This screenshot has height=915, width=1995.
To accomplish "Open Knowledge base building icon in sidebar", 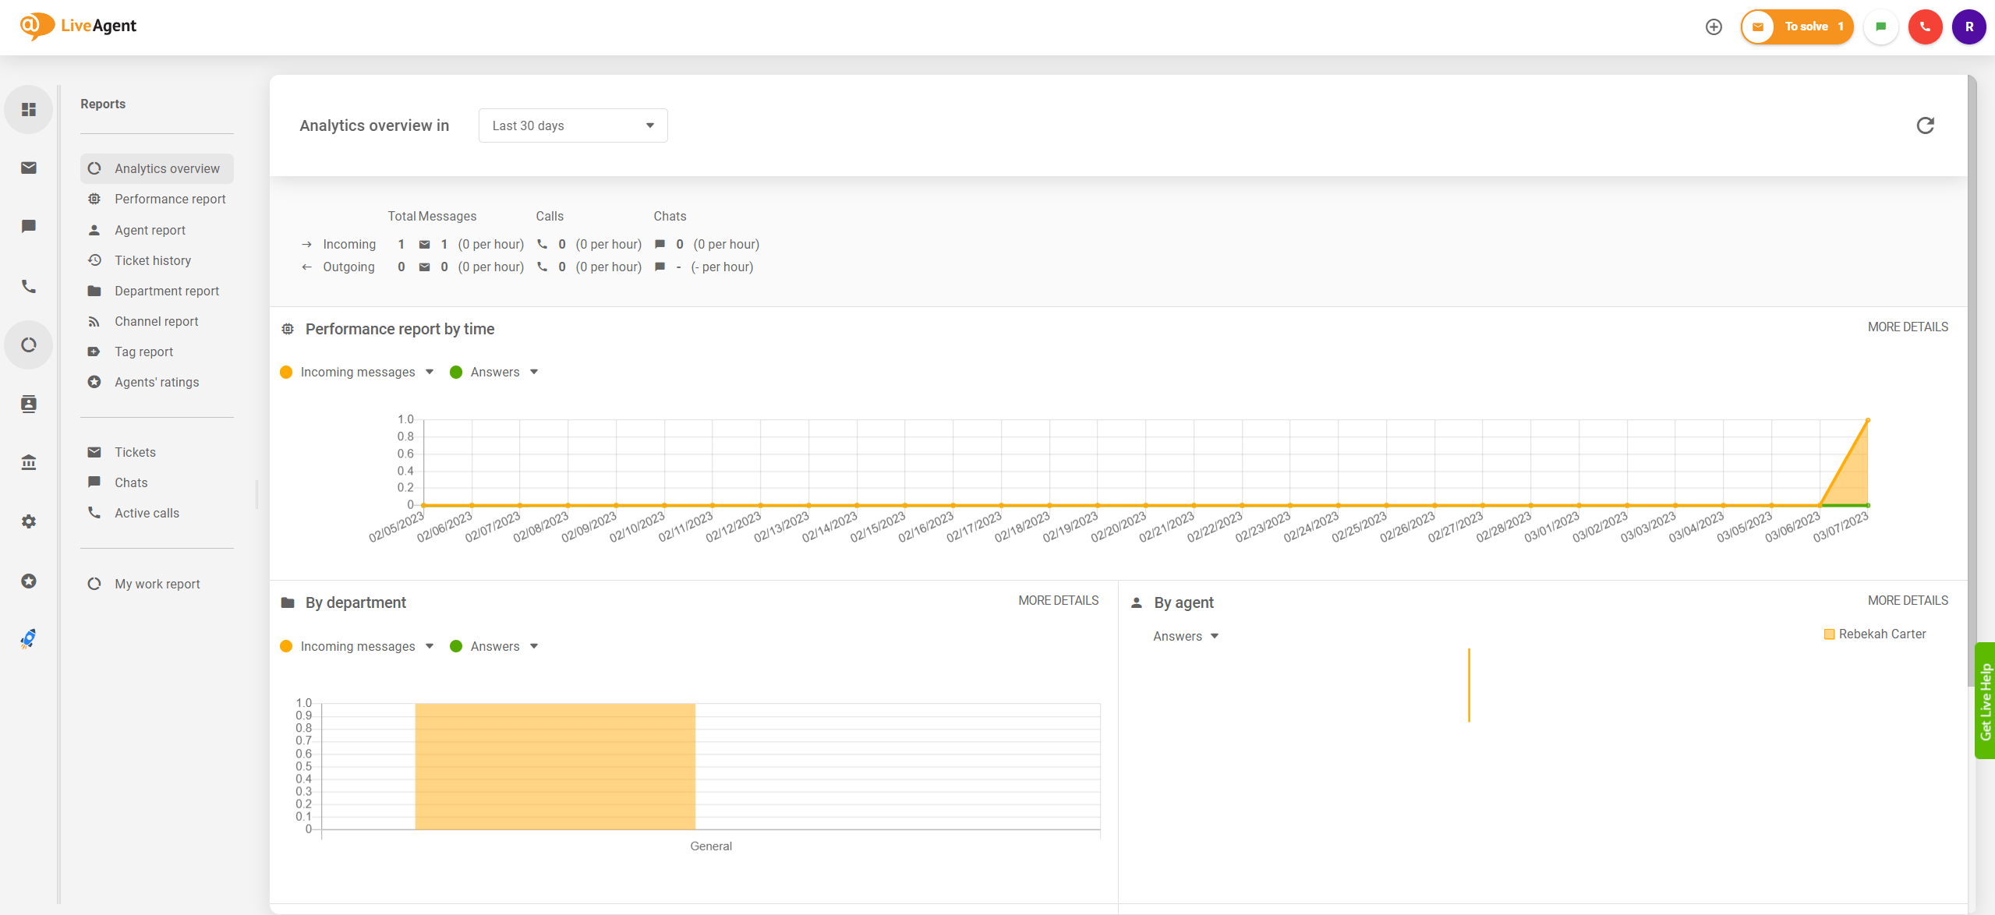I will pyautogui.click(x=29, y=462).
